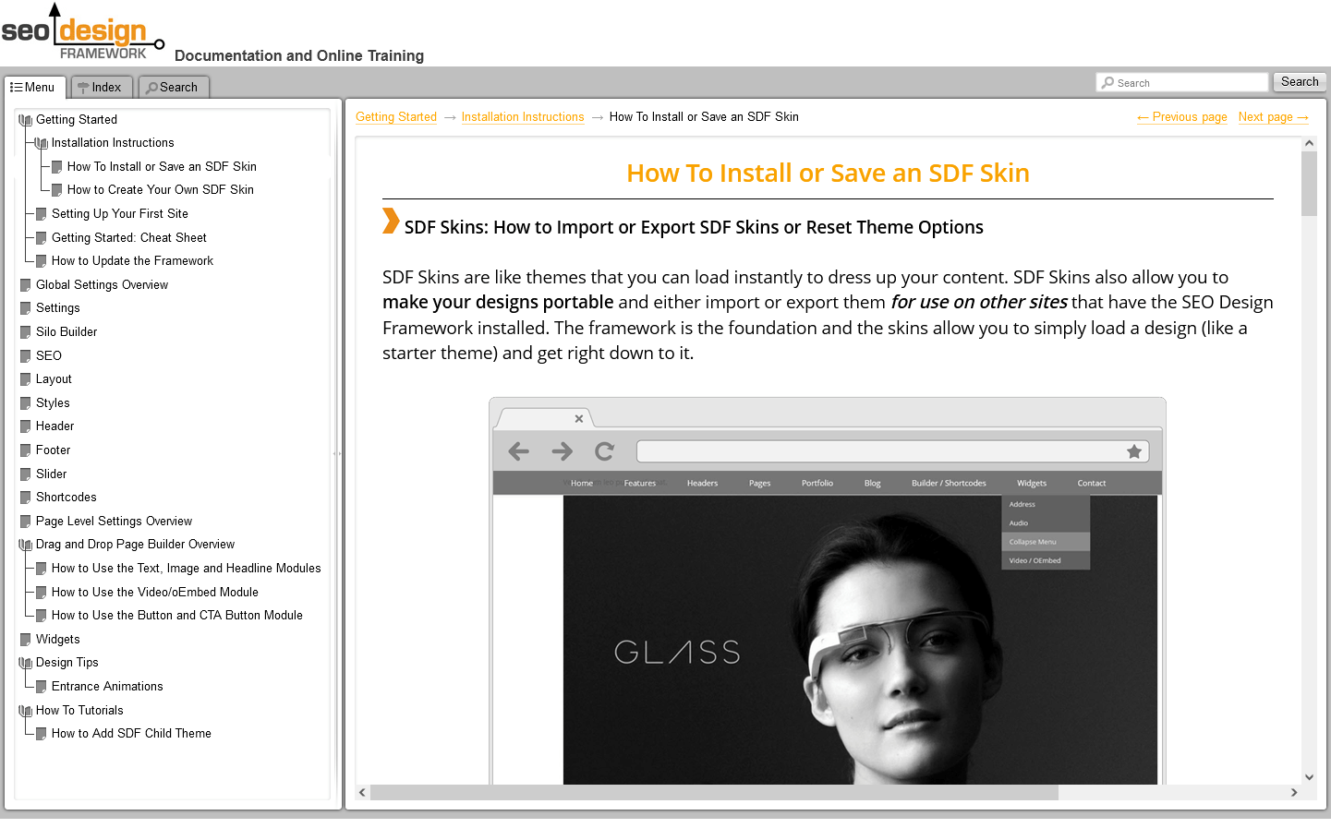This screenshot has height=840, width=1331.
Task: Select Page Level Settings Overview label
Action: point(114,522)
